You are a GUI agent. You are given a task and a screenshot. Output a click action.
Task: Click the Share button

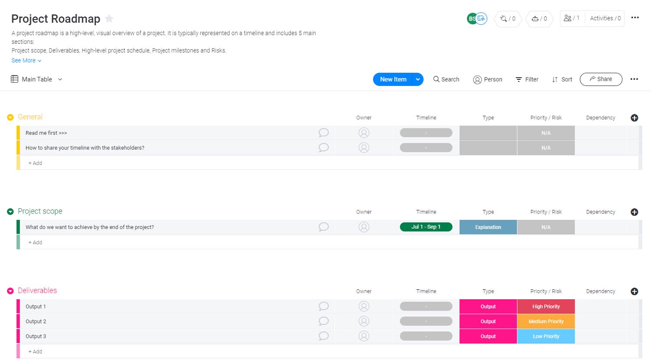(x=601, y=79)
